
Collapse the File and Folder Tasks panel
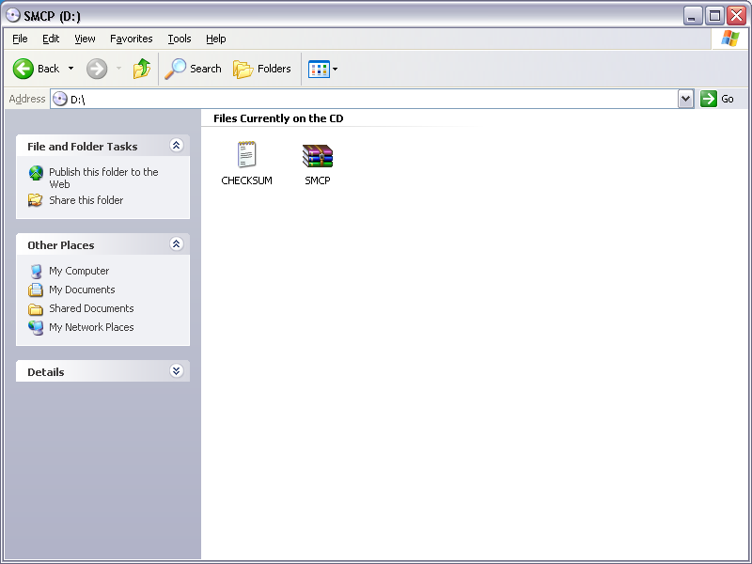[x=176, y=146]
